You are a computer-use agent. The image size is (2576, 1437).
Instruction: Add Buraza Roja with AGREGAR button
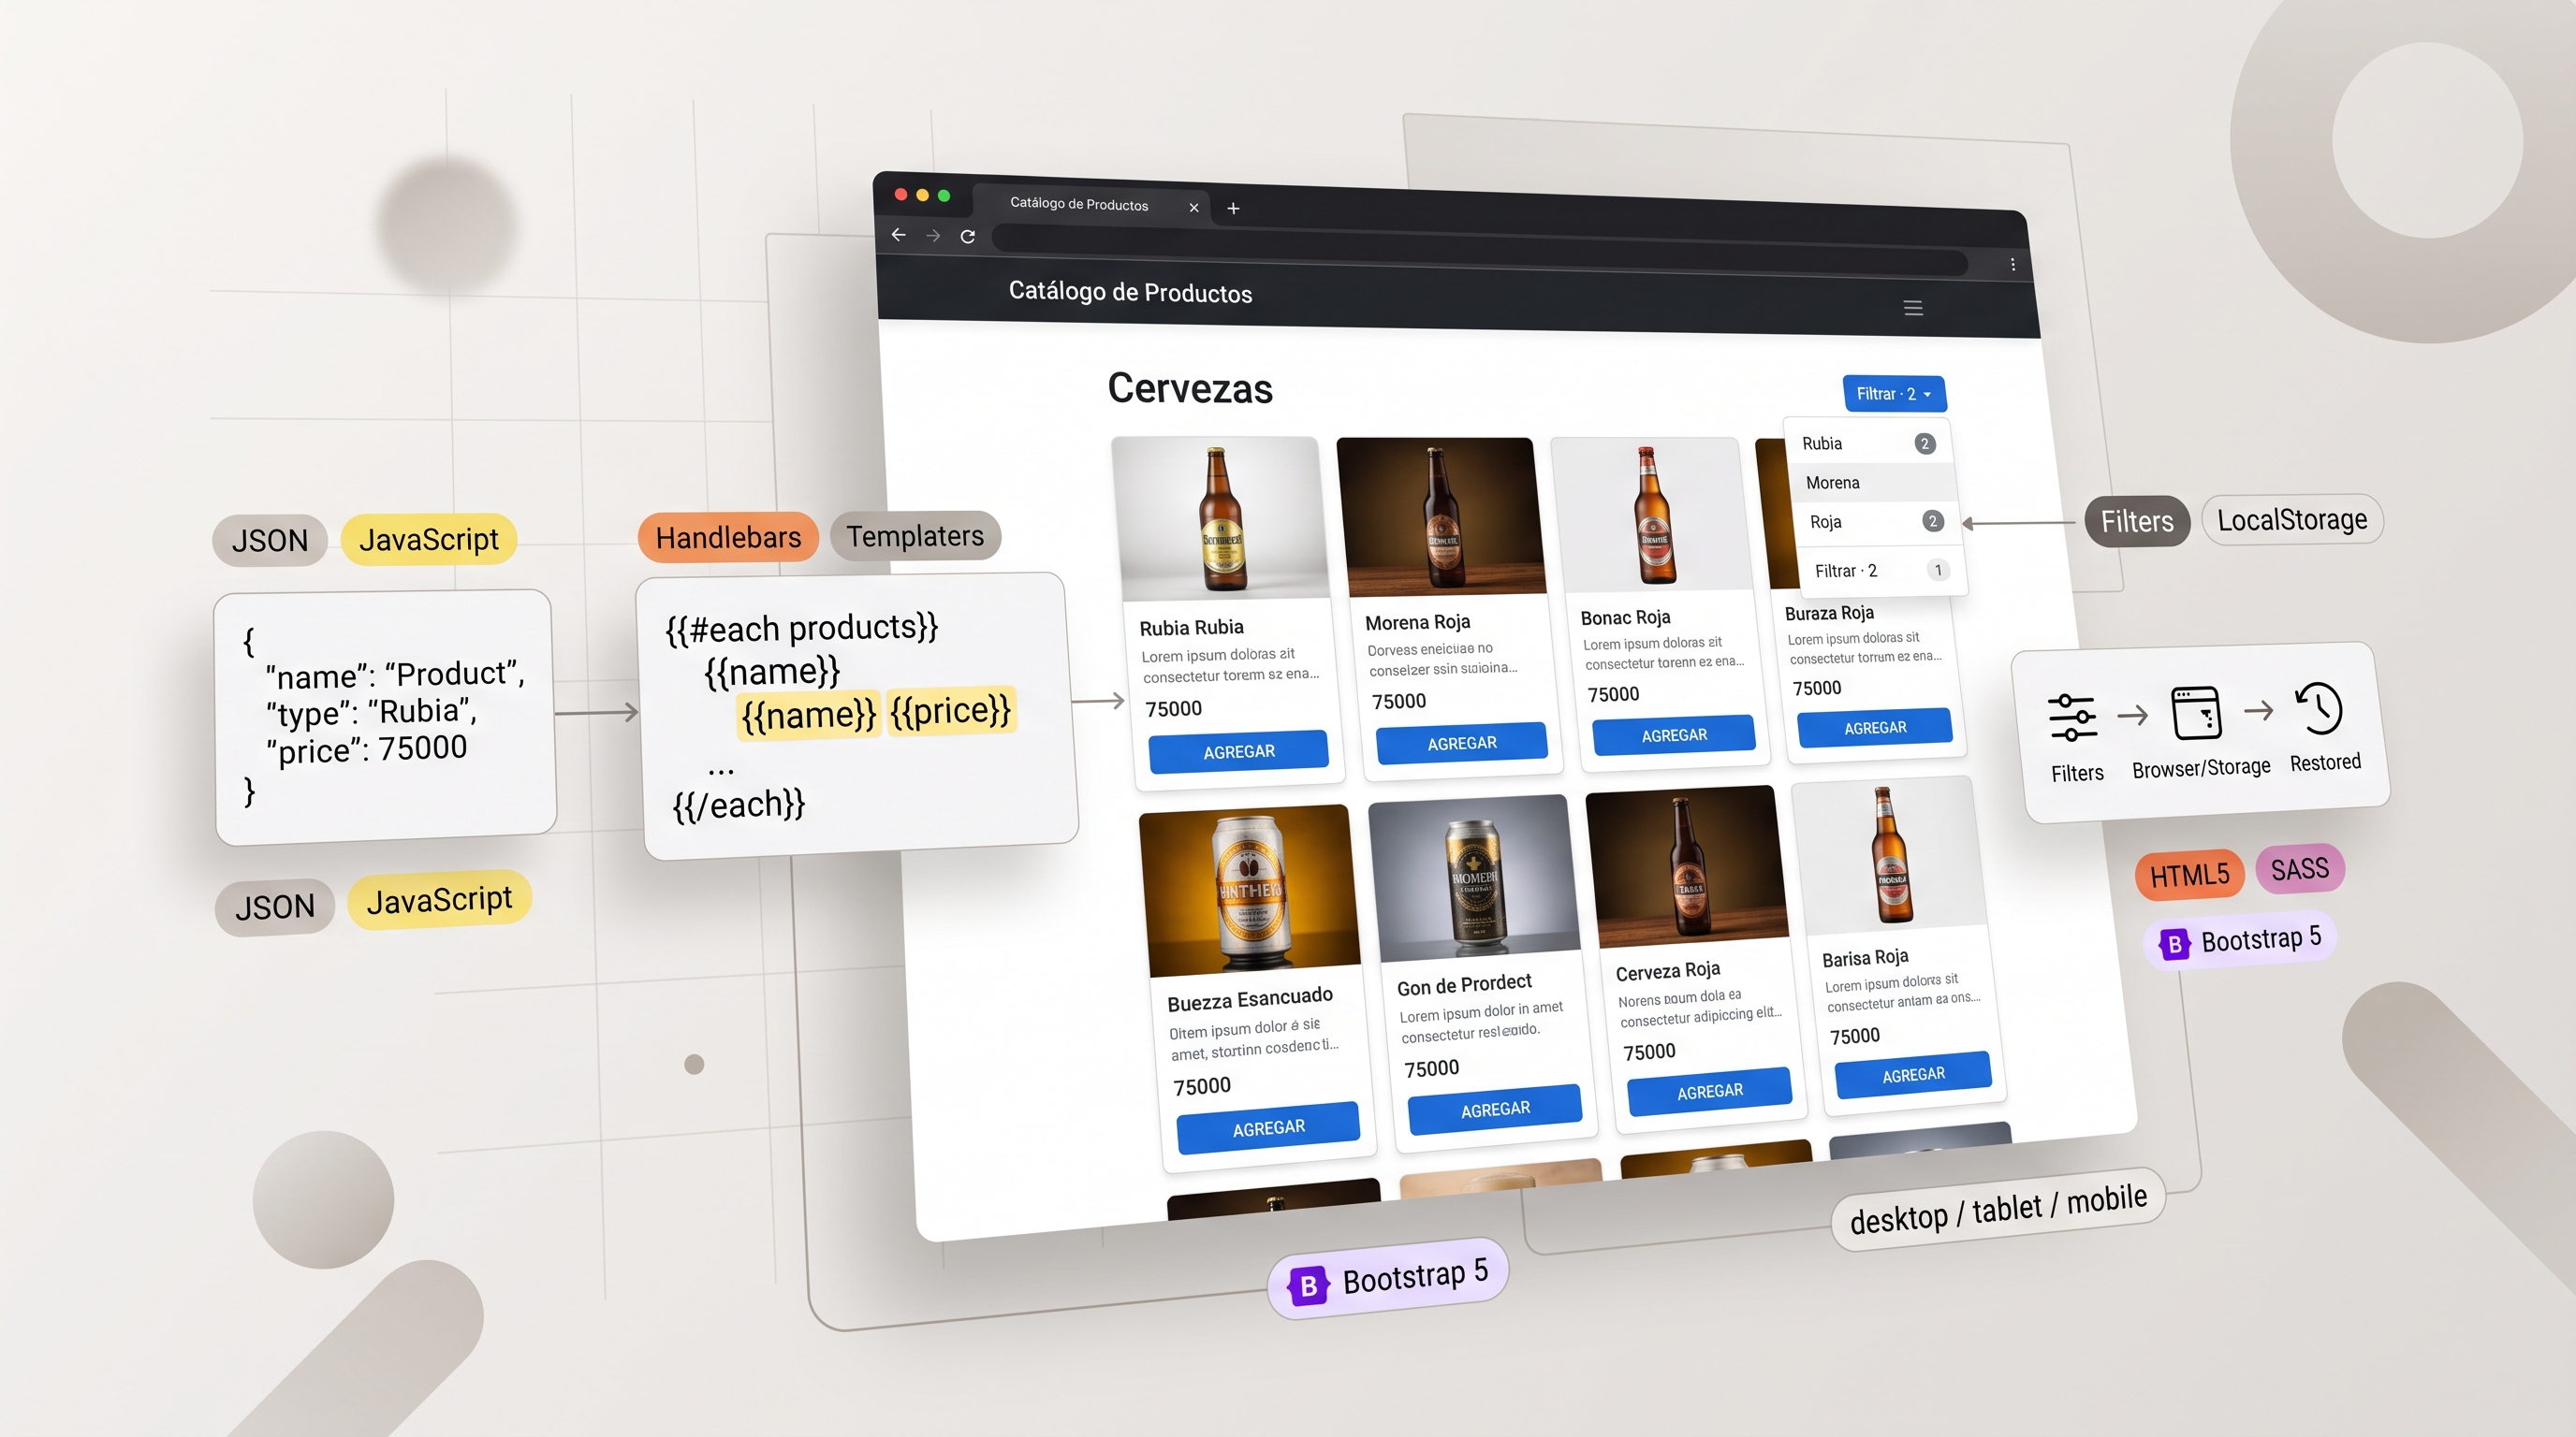tap(1874, 728)
